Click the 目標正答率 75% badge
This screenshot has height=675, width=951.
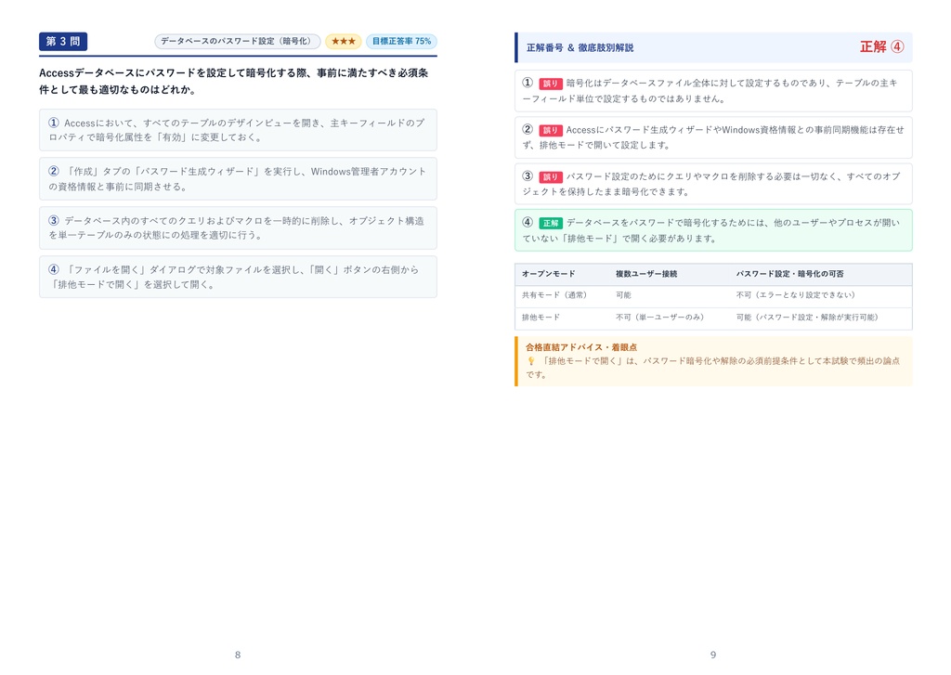coord(401,41)
